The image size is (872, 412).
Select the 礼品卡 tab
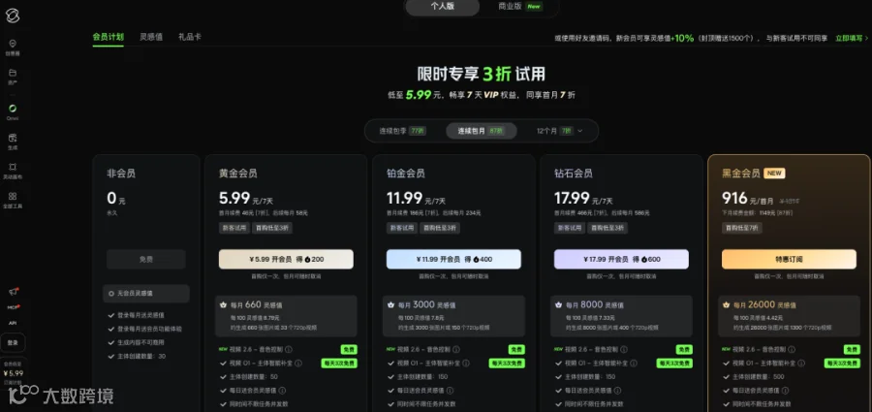click(x=190, y=37)
